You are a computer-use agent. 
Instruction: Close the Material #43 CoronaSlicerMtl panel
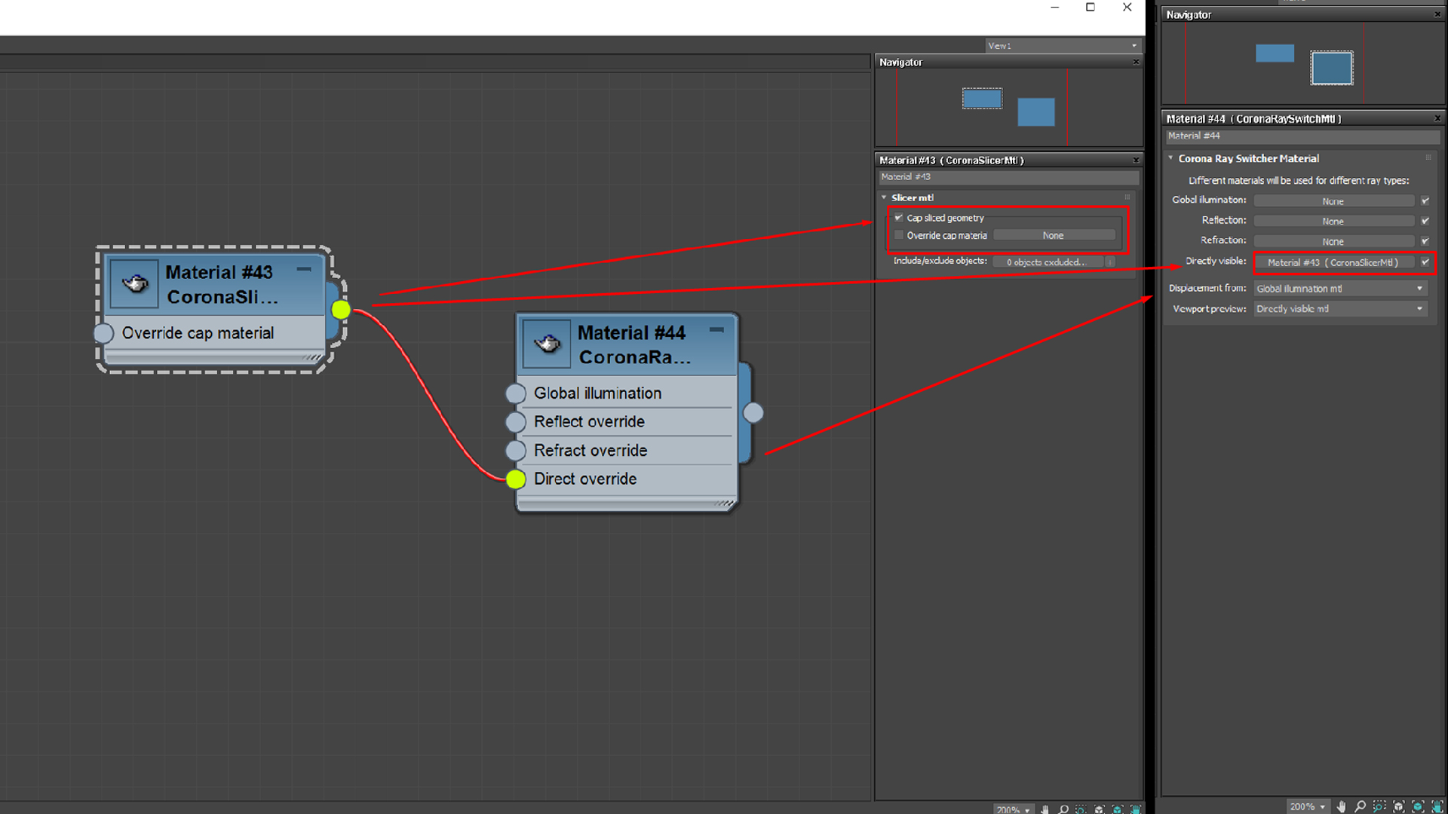tap(1136, 160)
